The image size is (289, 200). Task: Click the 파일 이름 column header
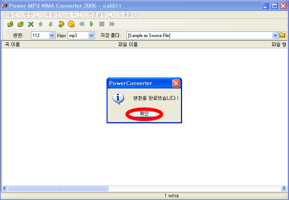[x=190, y=44]
